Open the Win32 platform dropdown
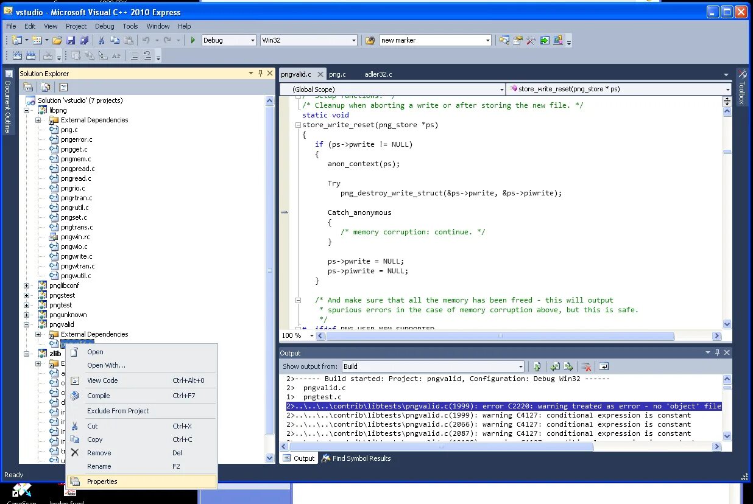 tap(308, 40)
